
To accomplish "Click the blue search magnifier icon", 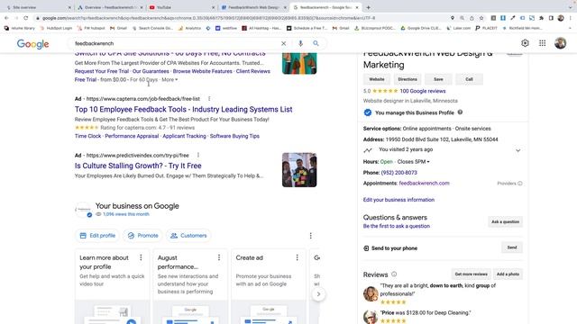I will click(316, 43).
